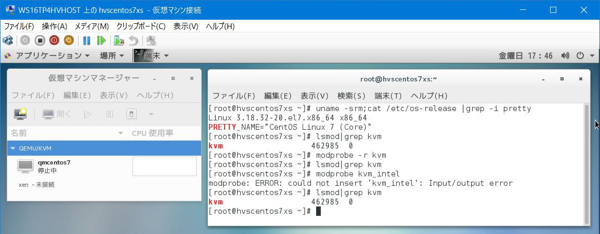Open the terminal ヘルプ(H) menu
600x234 pixels.
429,95
